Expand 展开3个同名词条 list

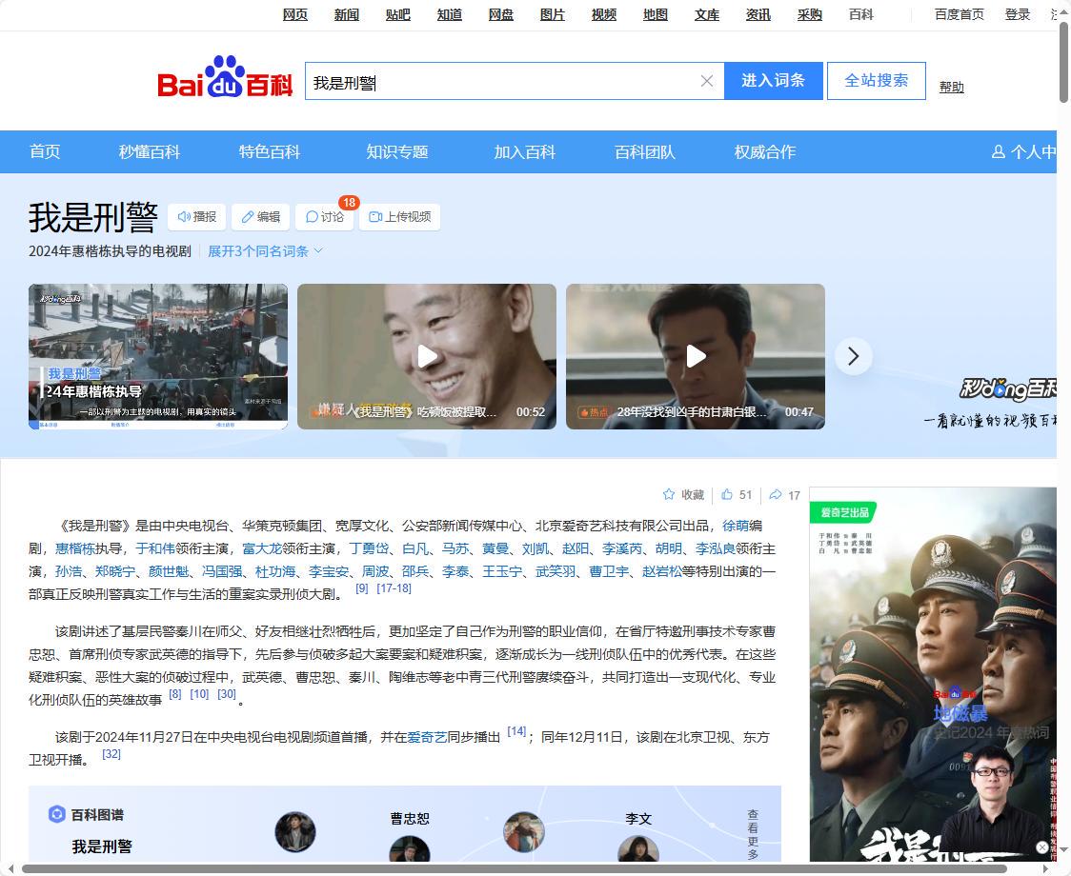265,251
